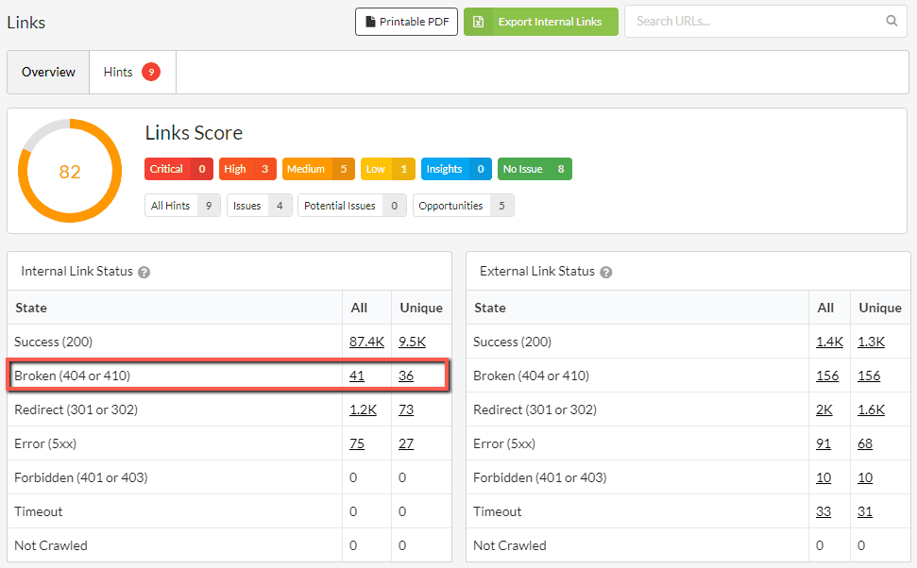The height and width of the screenshot is (568, 917).
Task: Switch to the Hints tab
Action: (131, 73)
